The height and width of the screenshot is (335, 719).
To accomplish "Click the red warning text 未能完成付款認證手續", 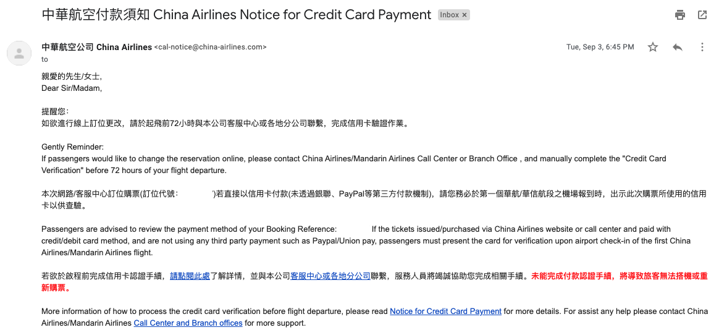I will 572,276.
